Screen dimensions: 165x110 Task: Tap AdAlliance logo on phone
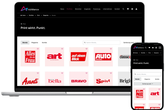(139, 48)
